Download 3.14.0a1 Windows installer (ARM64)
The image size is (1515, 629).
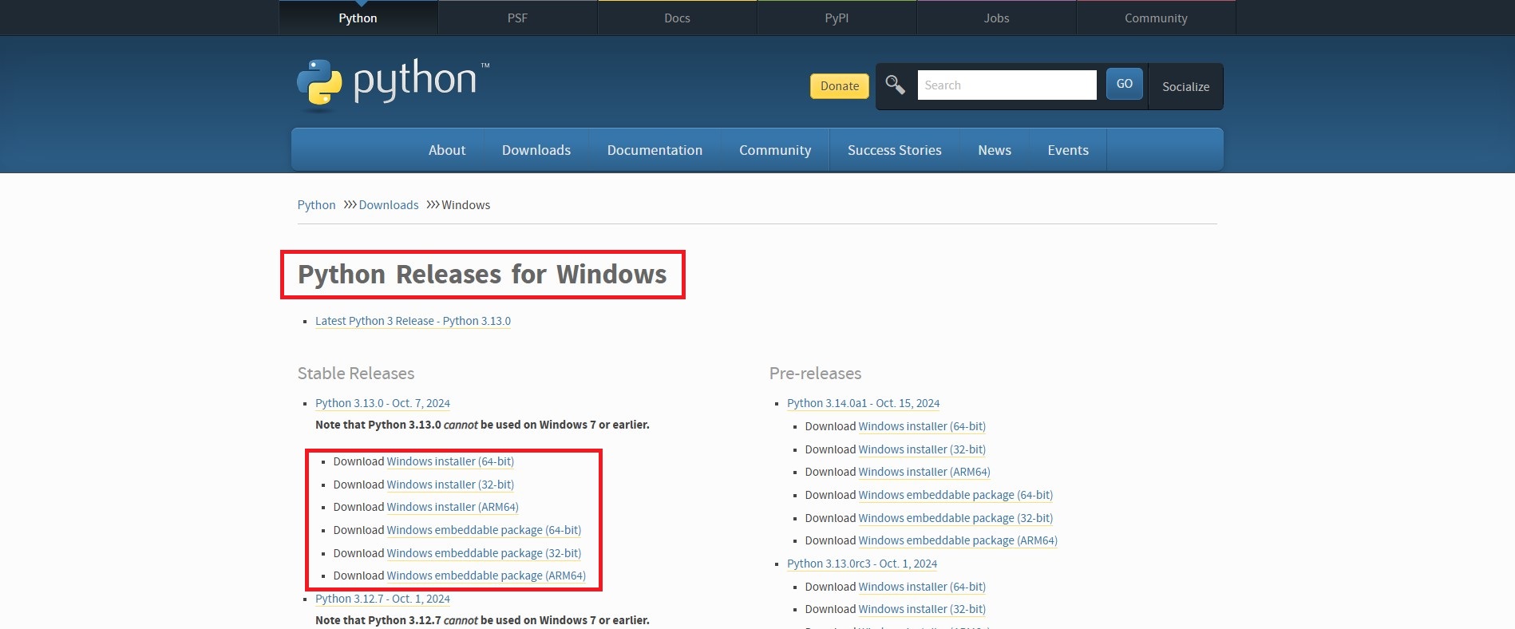pos(924,472)
